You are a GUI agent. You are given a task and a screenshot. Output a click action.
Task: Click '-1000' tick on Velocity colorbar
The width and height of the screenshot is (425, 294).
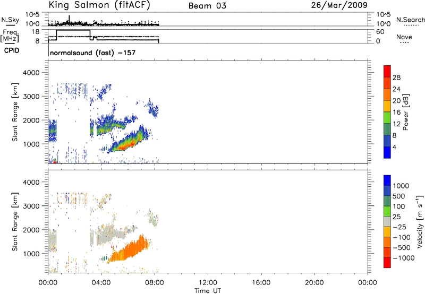(403, 258)
